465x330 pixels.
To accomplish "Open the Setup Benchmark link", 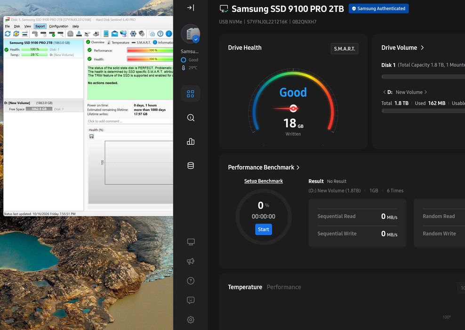I will coord(264,181).
